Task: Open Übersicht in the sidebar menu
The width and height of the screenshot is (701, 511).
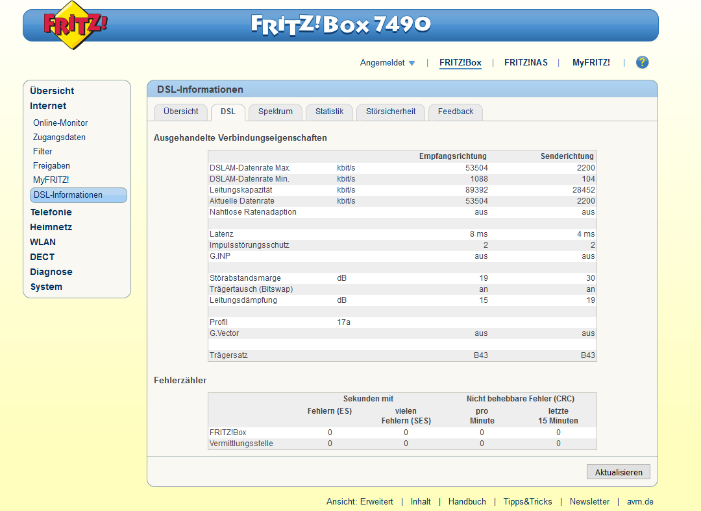Action: tap(52, 91)
